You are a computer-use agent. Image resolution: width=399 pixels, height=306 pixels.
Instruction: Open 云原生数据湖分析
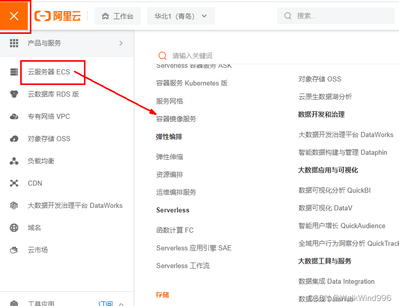(325, 97)
